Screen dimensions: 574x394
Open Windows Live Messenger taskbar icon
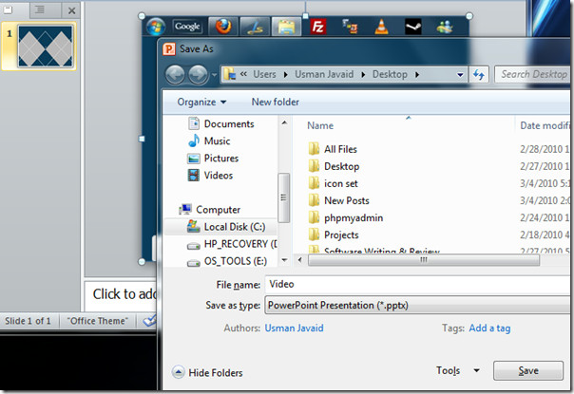[x=445, y=27]
